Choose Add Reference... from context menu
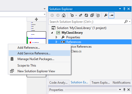The width and height of the screenshot is (132, 94). 39,48
